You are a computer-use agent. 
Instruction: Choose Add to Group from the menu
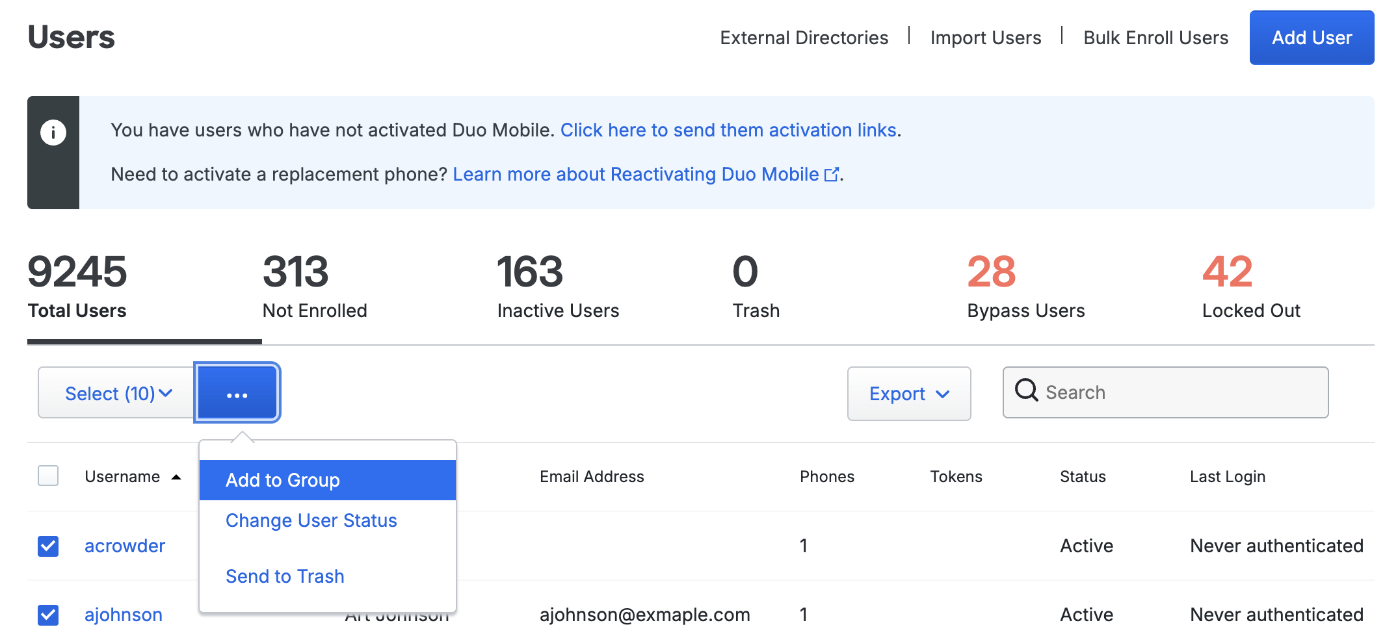point(282,479)
